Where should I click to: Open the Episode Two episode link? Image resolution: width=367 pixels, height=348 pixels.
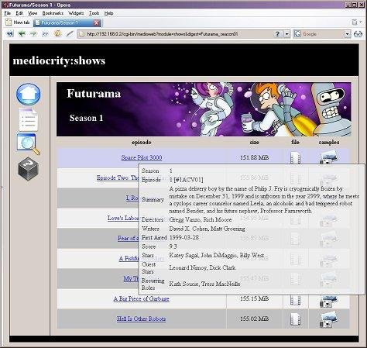coord(118,177)
